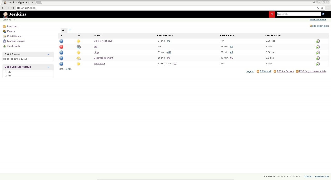Click the Jenkins logo in header
Image resolution: width=331 pixels, height=180 pixels.
coord(15,14)
